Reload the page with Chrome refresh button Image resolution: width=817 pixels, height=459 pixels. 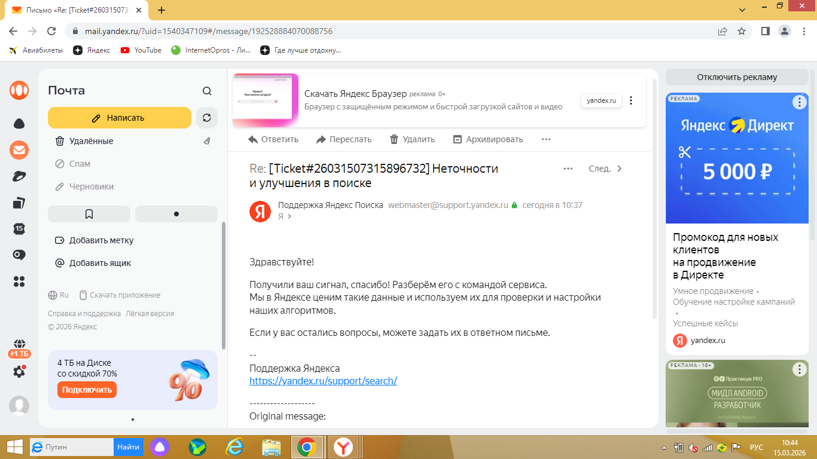(x=51, y=31)
